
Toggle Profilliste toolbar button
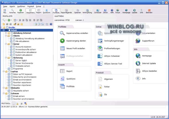pos(56,11)
